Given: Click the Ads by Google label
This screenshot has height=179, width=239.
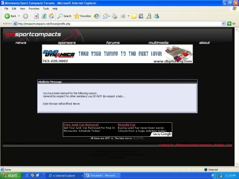Looking at the screenshot, I should [162, 134].
